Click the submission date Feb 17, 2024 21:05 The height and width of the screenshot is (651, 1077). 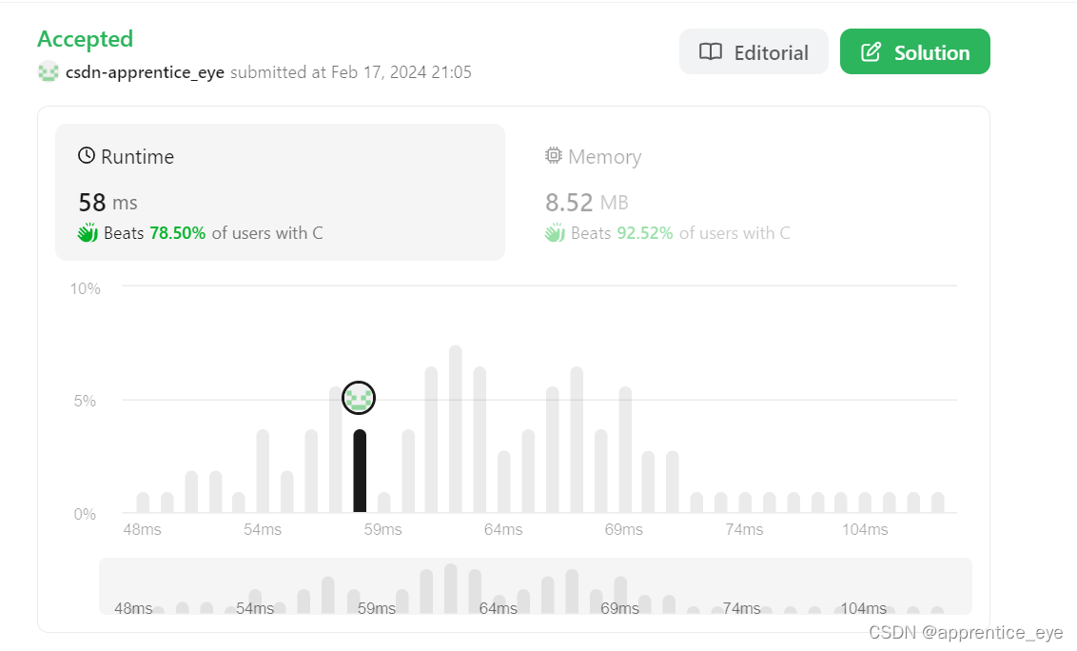tap(401, 72)
